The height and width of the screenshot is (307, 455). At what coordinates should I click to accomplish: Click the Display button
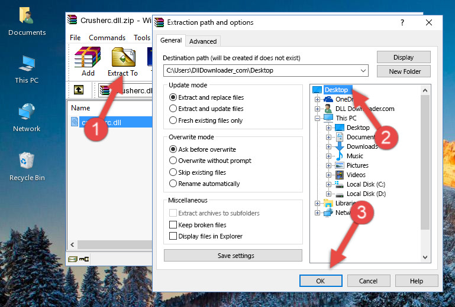(404, 57)
